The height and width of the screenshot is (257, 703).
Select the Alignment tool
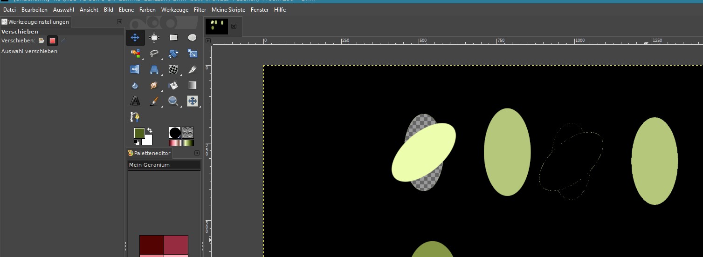154,38
